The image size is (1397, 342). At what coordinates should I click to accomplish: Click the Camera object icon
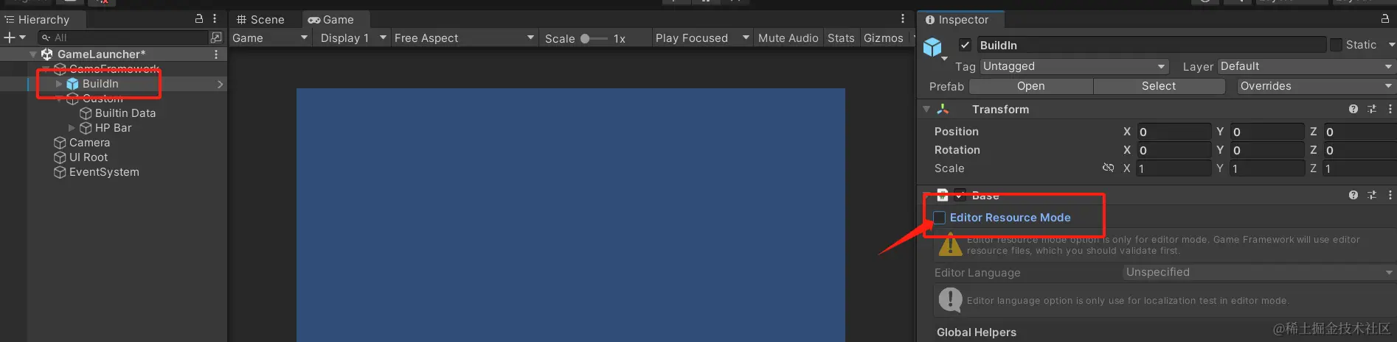[60, 143]
